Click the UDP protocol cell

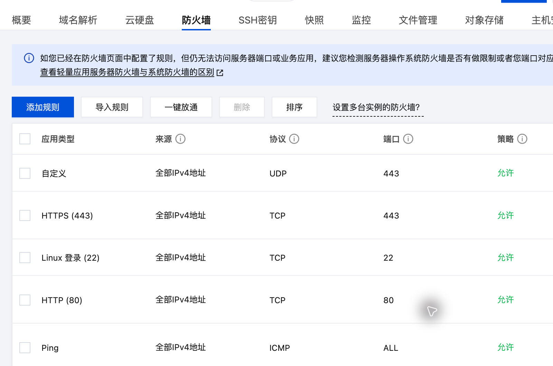278,173
